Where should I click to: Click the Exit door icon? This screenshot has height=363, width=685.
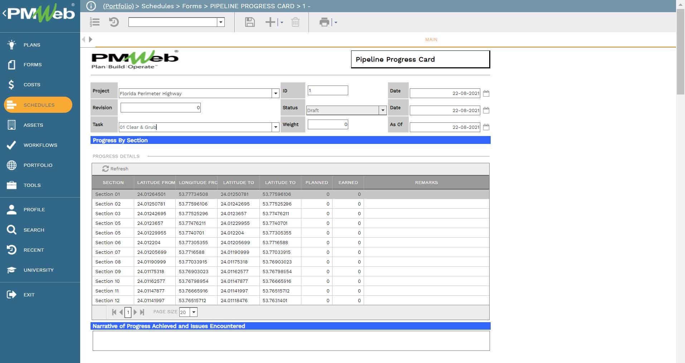click(11, 295)
